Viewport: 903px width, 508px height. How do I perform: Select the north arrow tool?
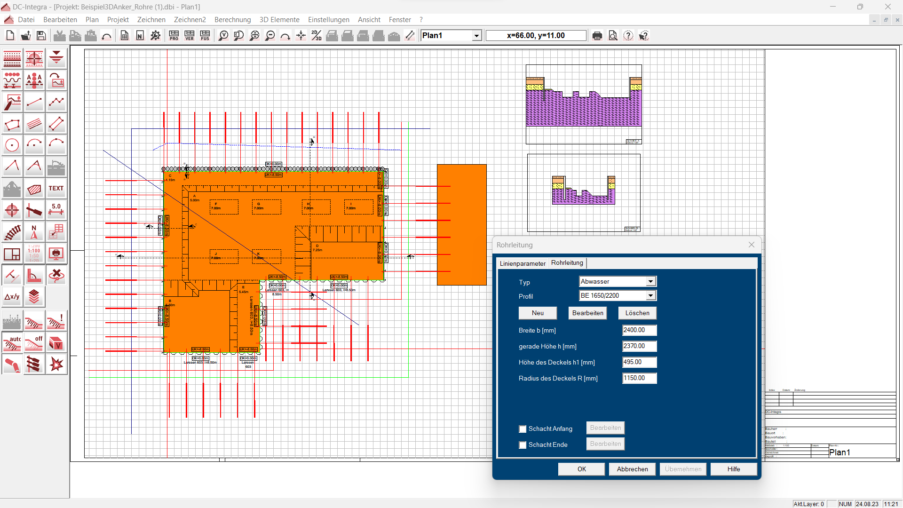34,232
